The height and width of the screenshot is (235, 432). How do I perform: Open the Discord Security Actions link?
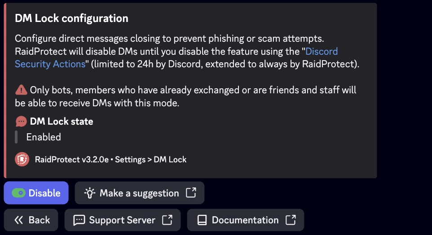tap(50, 64)
